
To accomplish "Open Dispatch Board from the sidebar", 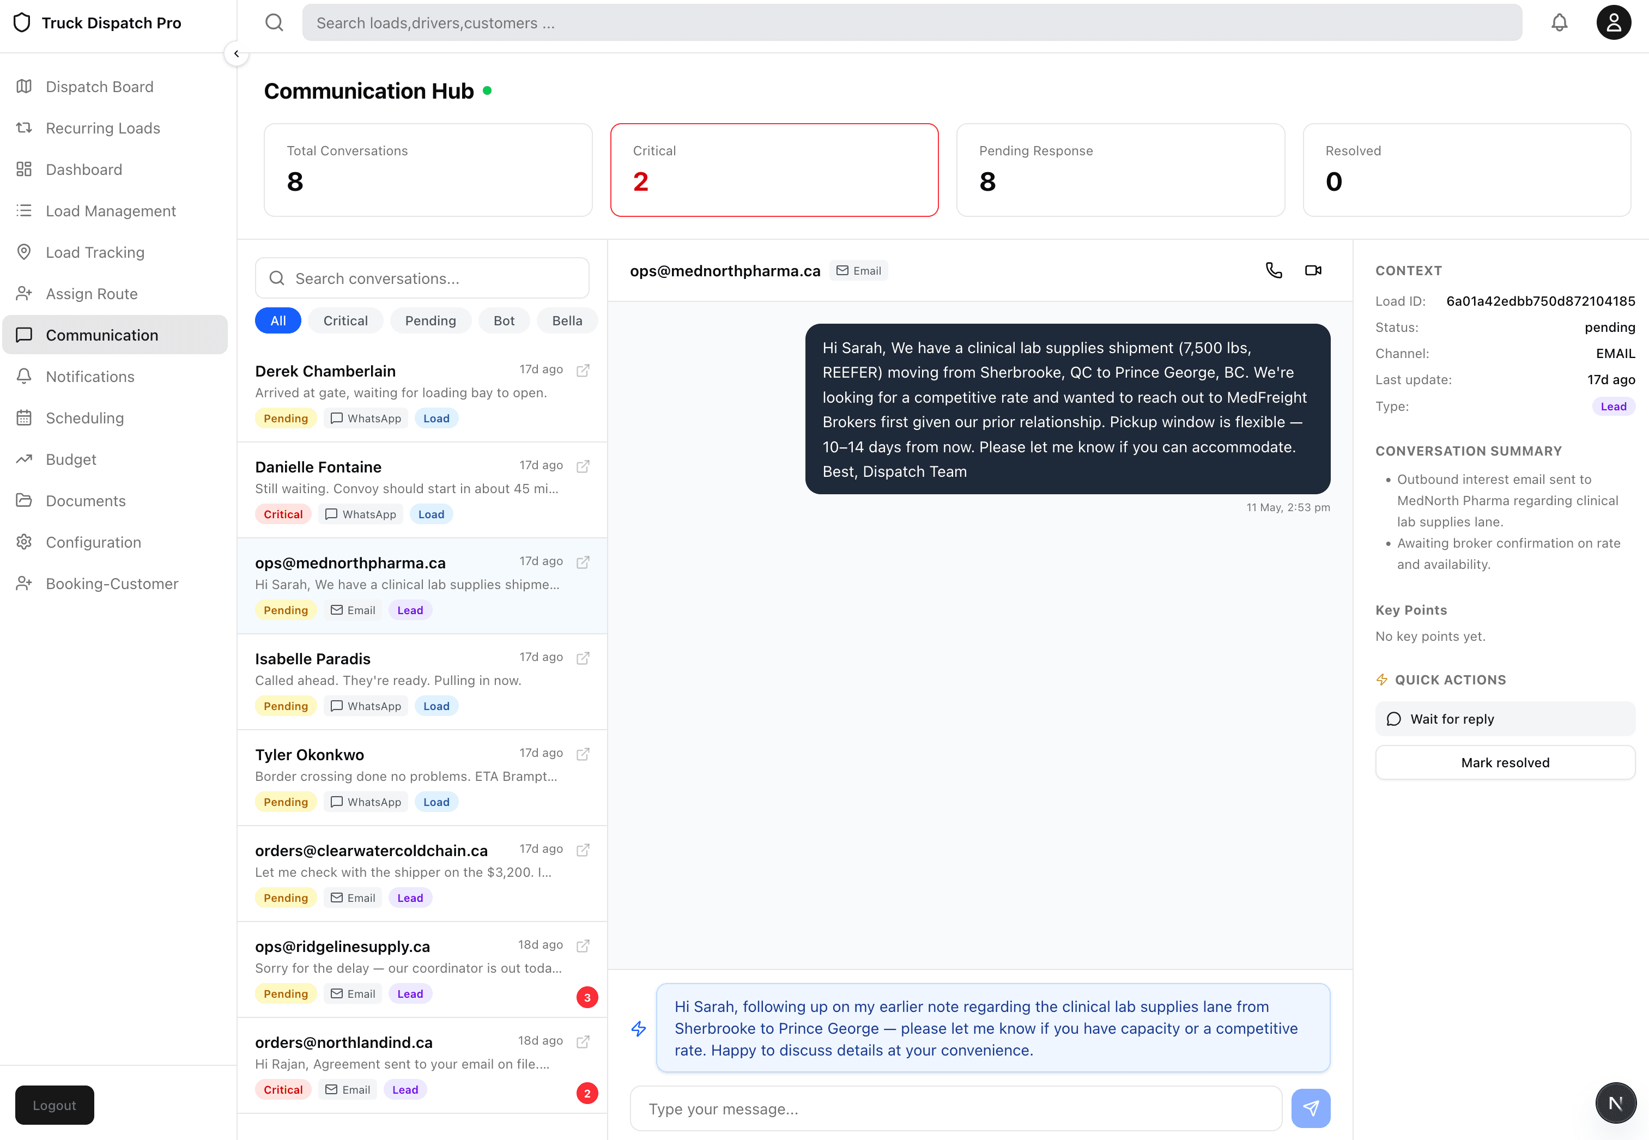I will [114, 87].
